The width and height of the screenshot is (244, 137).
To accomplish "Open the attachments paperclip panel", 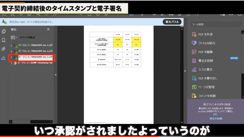I will point(4,49).
